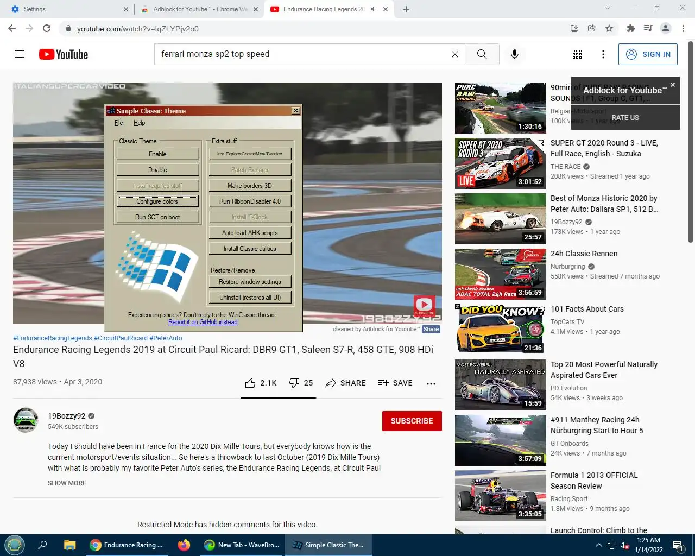Dislike the video with thumbs down

click(301, 383)
